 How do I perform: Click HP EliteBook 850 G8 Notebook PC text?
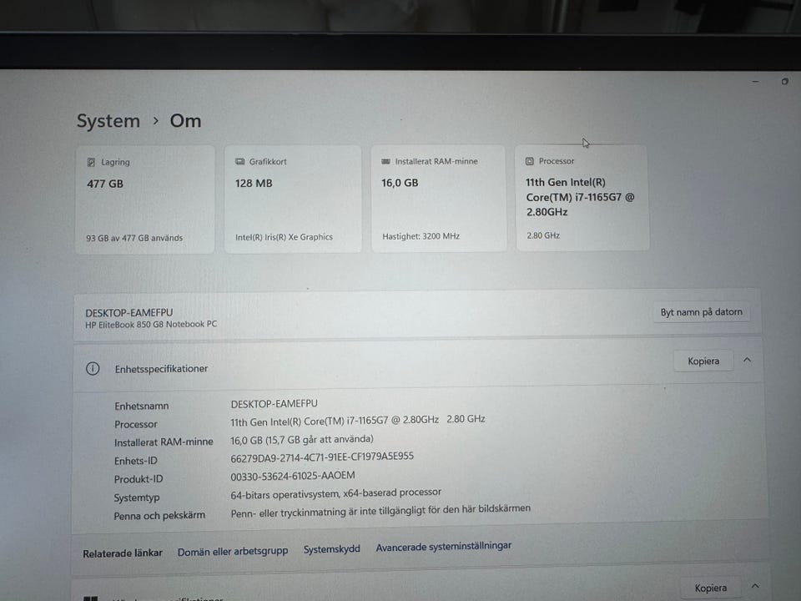click(151, 324)
